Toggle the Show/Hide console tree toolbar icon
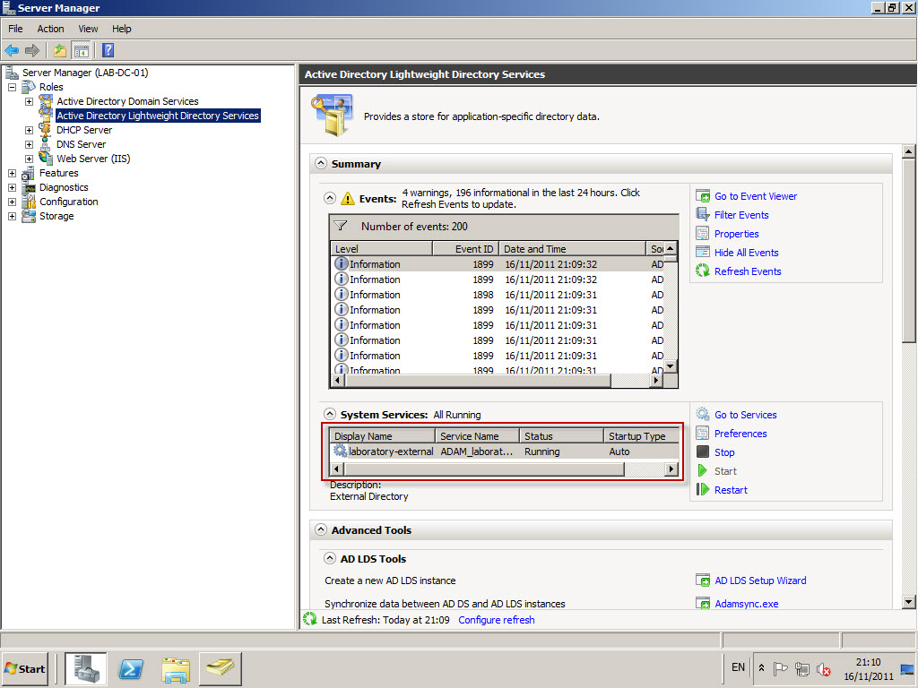The width and height of the screenshot is (918, 688). (82, 50)
